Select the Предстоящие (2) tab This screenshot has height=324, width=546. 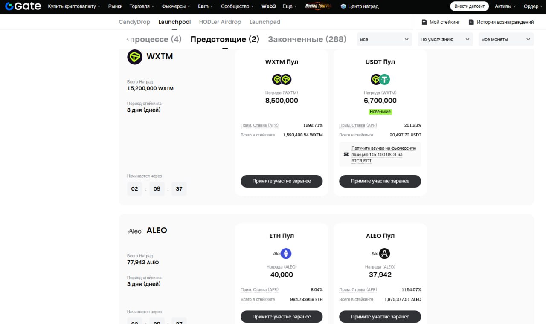(225, 39)
